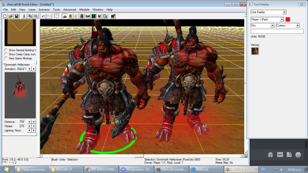Open a map file using the Open folder icon
Screen dimensions: 308x173
pyautogui.click(x=11, y=16)
